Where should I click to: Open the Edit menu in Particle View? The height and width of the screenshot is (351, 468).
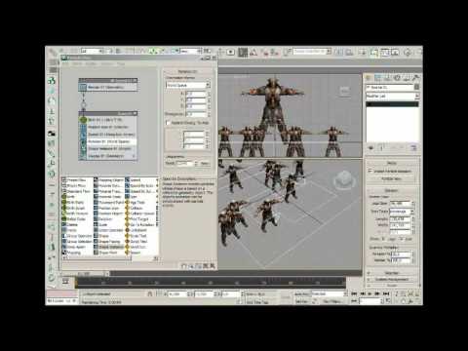click(x=65, y=64)
